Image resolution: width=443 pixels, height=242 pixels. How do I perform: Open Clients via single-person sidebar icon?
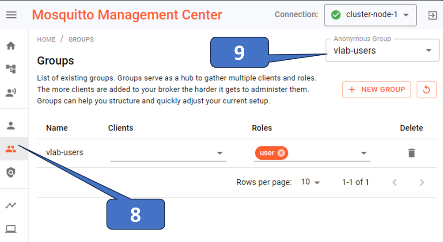(11, 125)
